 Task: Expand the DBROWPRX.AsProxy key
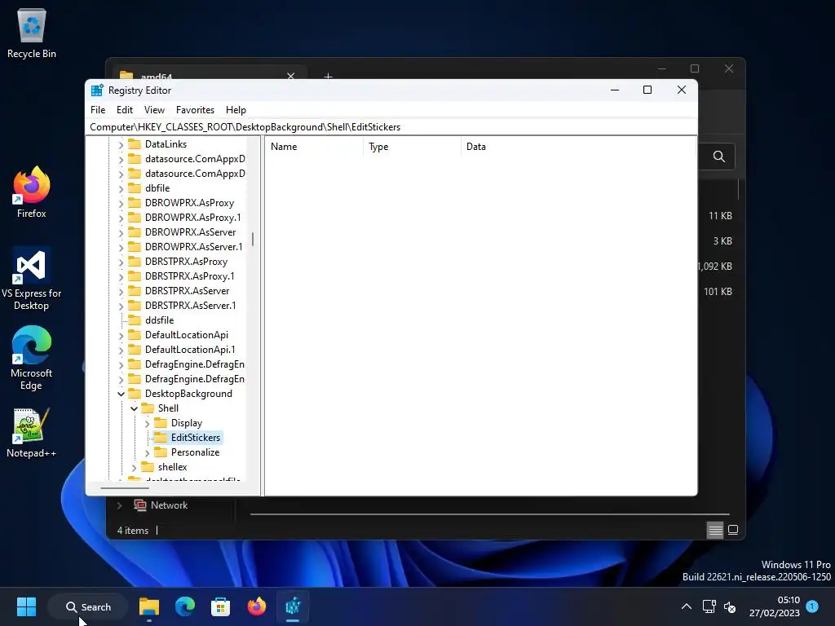tap(121, 203)
